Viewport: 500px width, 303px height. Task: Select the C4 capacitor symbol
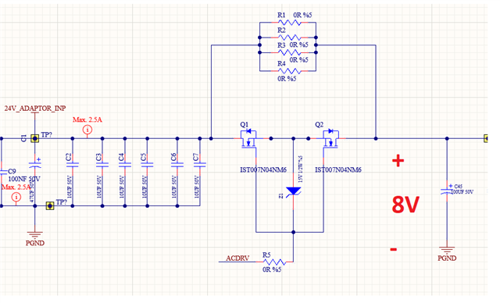125,165
